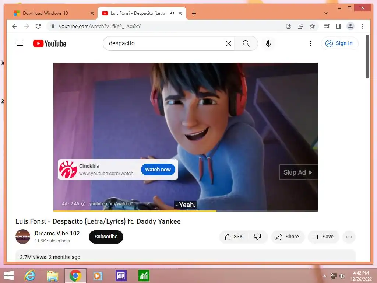Click the www.youtube.com/watch text in ad card

pos(106,174)
